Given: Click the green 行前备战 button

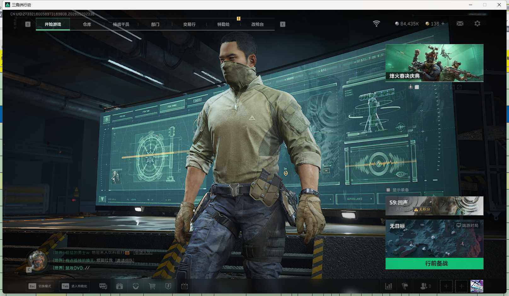Looking at the screenshot, I should pyautogui.click(x=434, y=264).
